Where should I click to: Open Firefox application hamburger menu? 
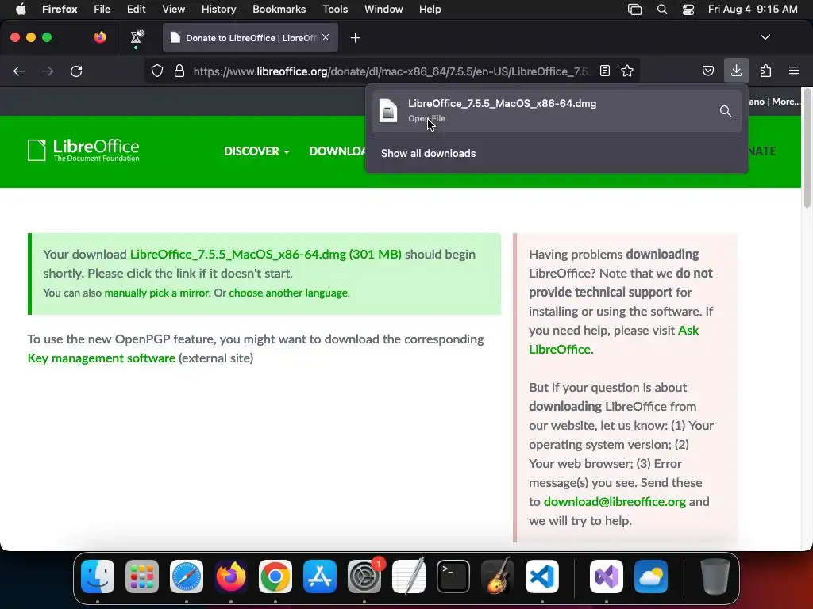point(794,71)
